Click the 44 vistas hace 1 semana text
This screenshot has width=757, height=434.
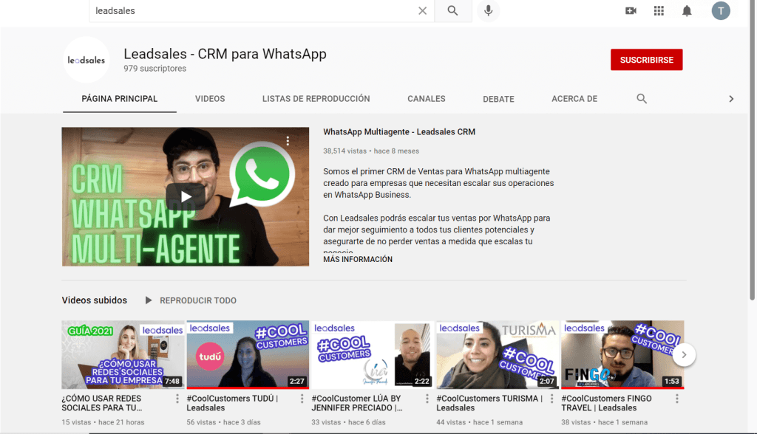pos(479,422)
